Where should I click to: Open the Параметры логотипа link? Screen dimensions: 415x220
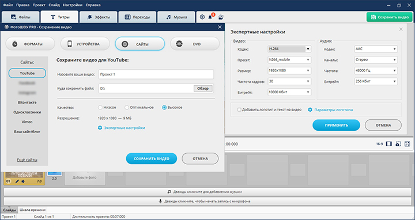click(334, 109)
